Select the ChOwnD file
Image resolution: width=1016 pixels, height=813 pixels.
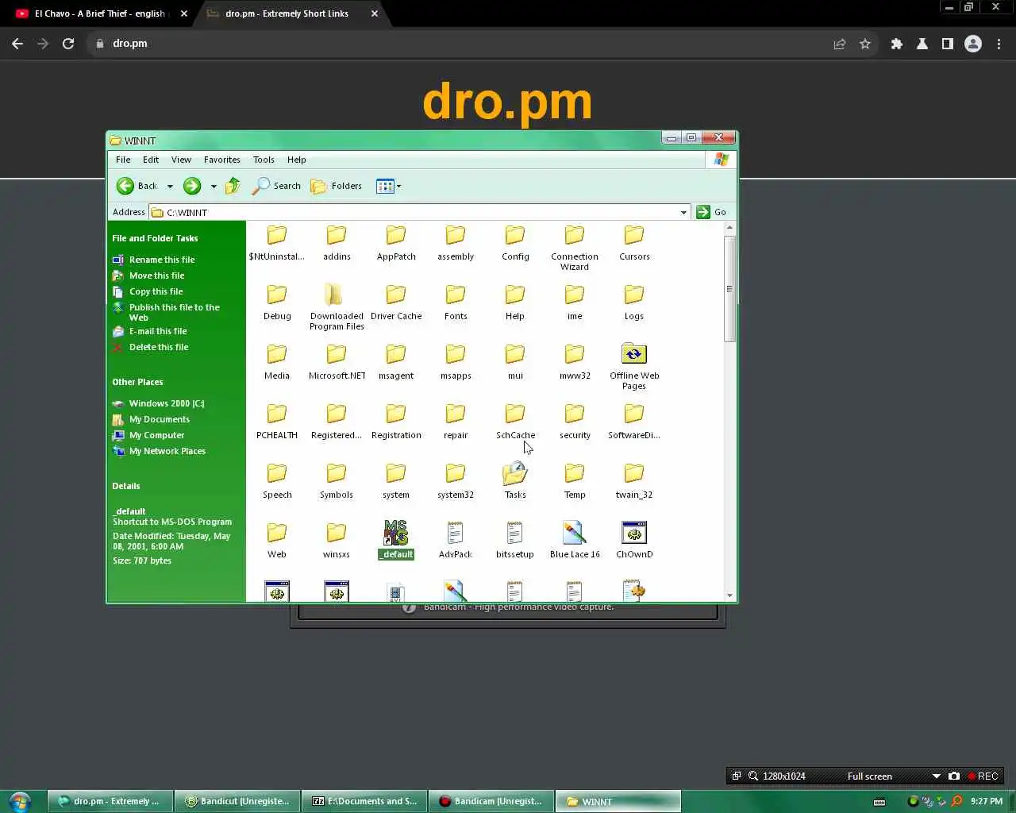634,541
